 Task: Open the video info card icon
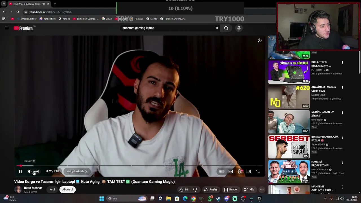point(259,41)
